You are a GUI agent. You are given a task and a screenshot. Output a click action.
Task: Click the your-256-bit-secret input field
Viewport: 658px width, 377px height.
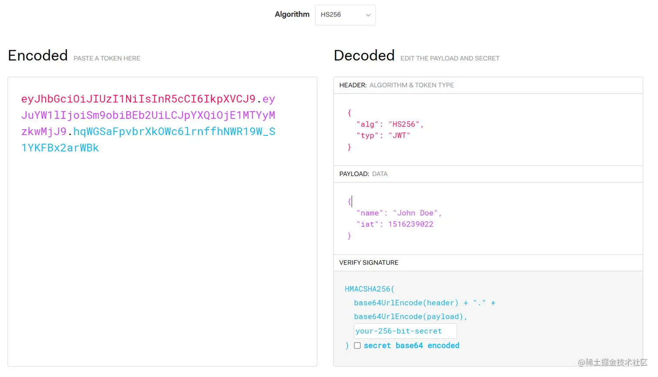click(x=405, y=331)
